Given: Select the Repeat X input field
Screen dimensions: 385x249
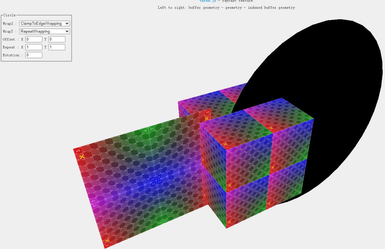Looking at the screenshot, I should tap(34, 47).
